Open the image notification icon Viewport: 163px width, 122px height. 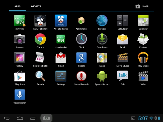click(x=133, y=118)
